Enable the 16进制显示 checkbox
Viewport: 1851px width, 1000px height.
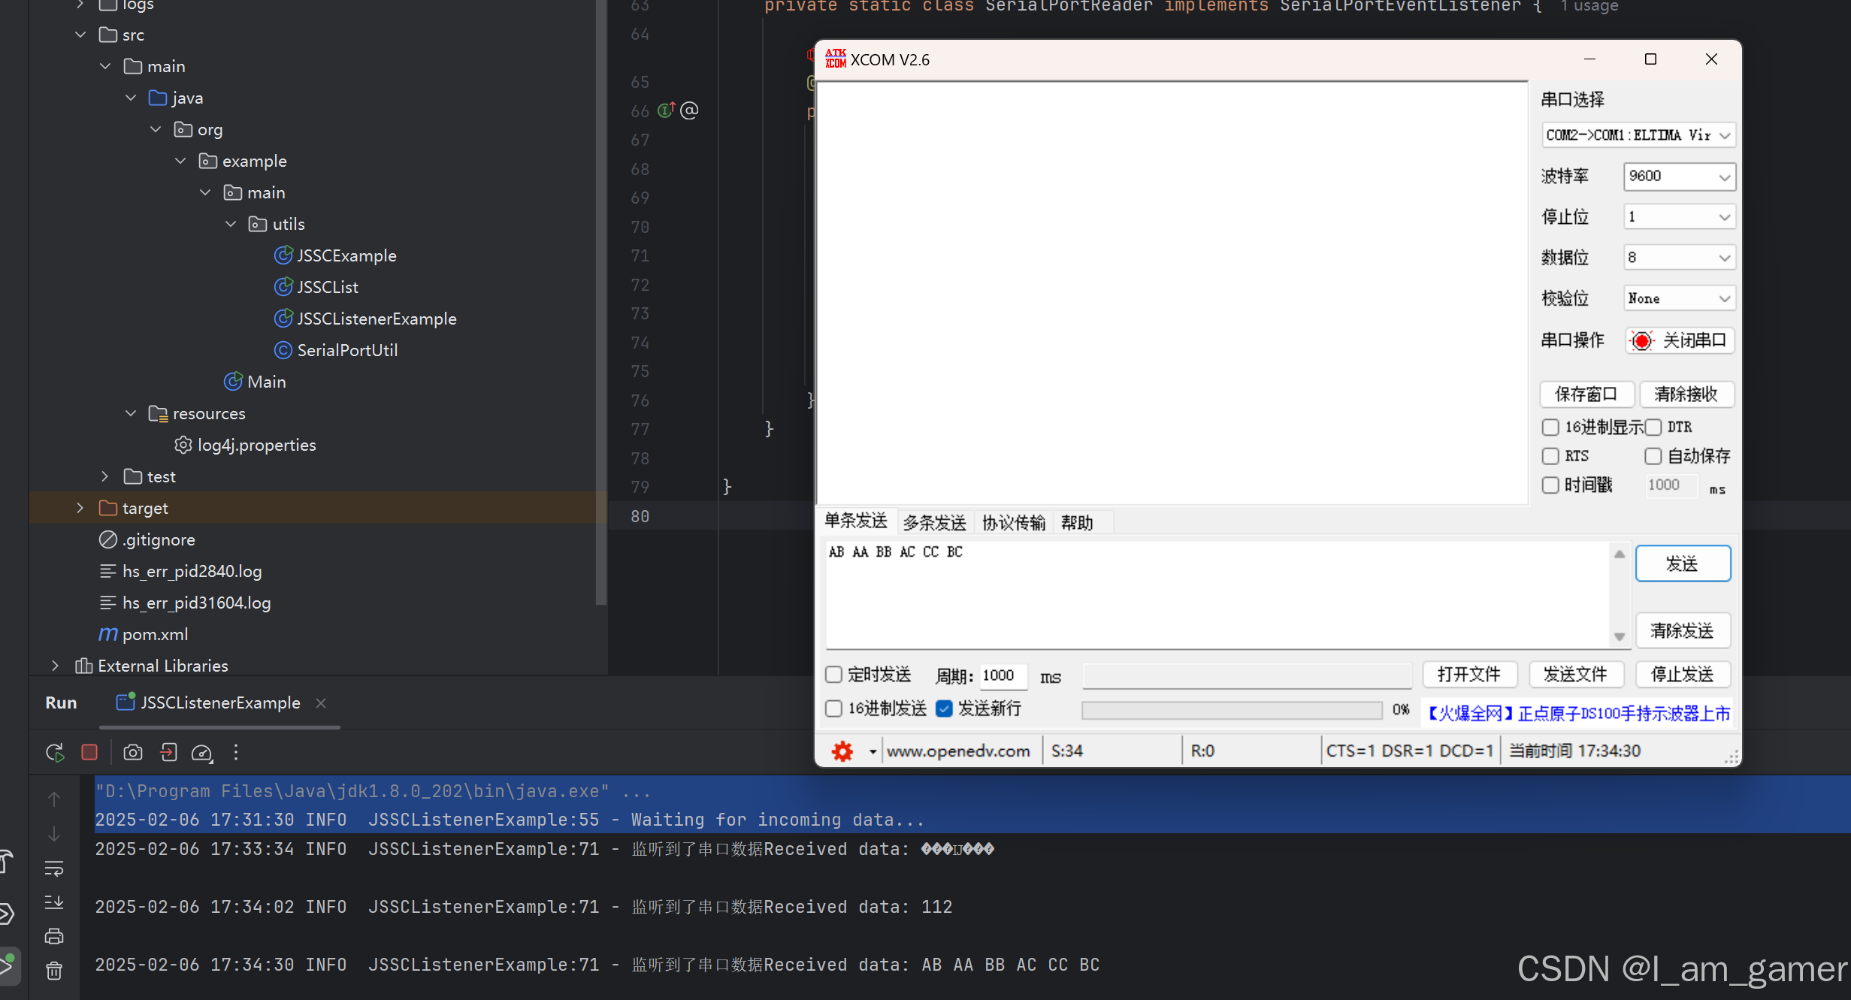point(1550,427)
